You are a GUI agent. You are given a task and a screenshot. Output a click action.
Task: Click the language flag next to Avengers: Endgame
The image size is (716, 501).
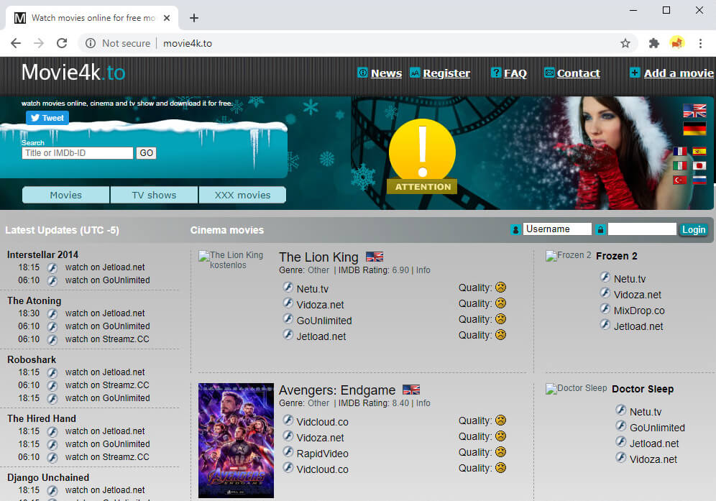click(411, 390)
